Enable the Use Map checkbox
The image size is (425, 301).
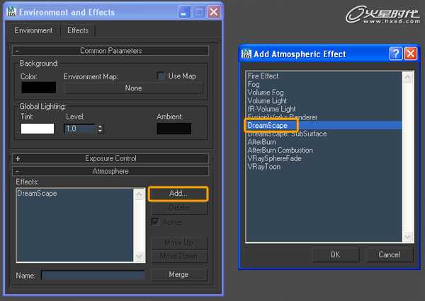click(x=161, y=76)
